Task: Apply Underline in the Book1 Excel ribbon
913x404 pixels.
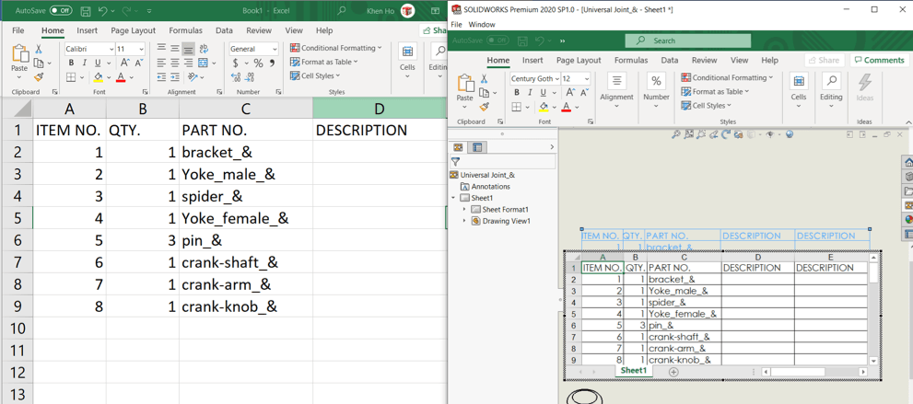Action: click(98, 63)
